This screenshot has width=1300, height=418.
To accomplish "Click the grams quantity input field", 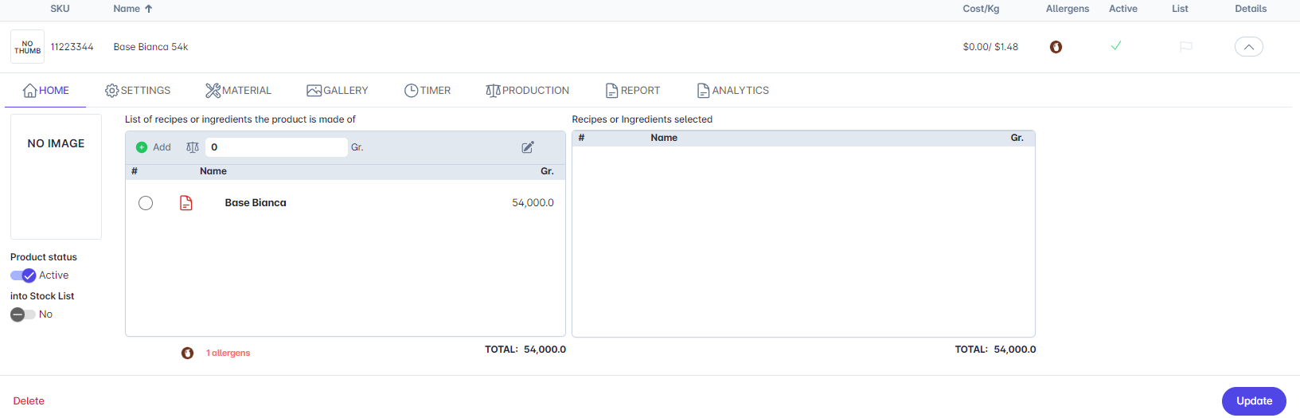I will point(276,147).
